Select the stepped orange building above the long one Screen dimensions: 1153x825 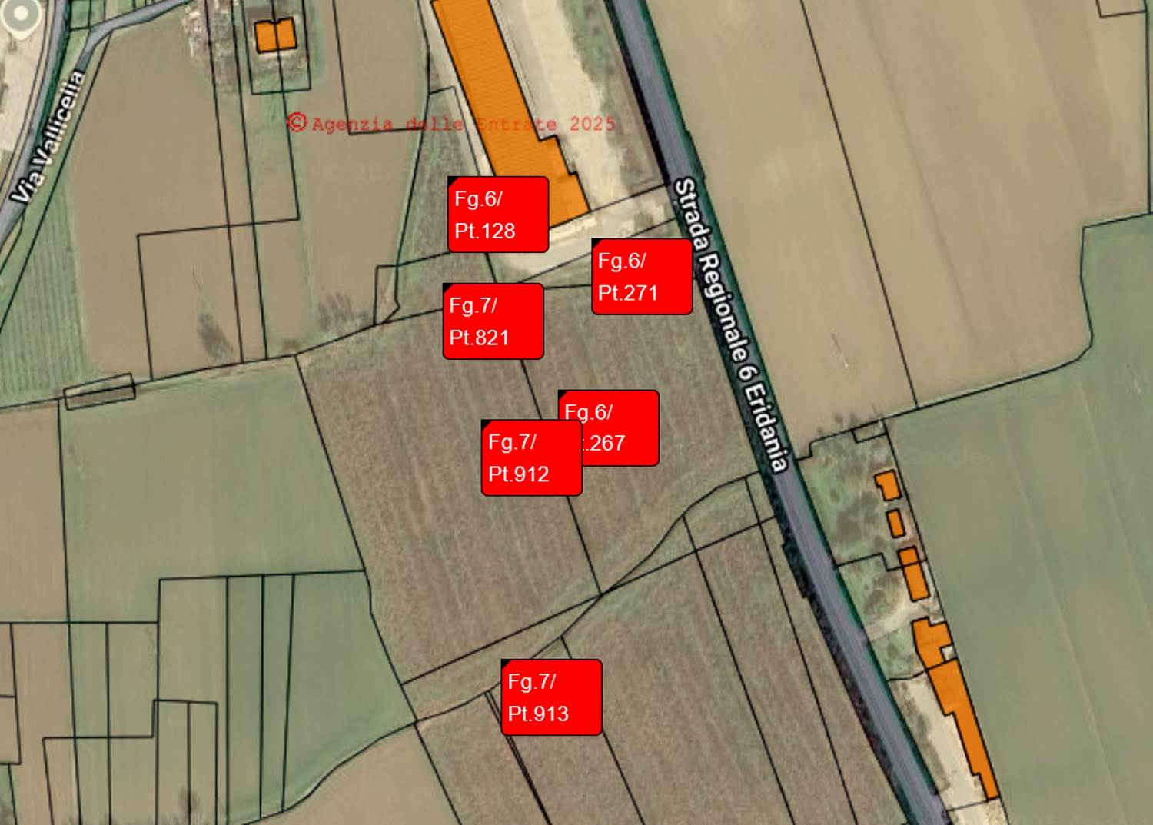pyautogui.click(x=932, y=642)
